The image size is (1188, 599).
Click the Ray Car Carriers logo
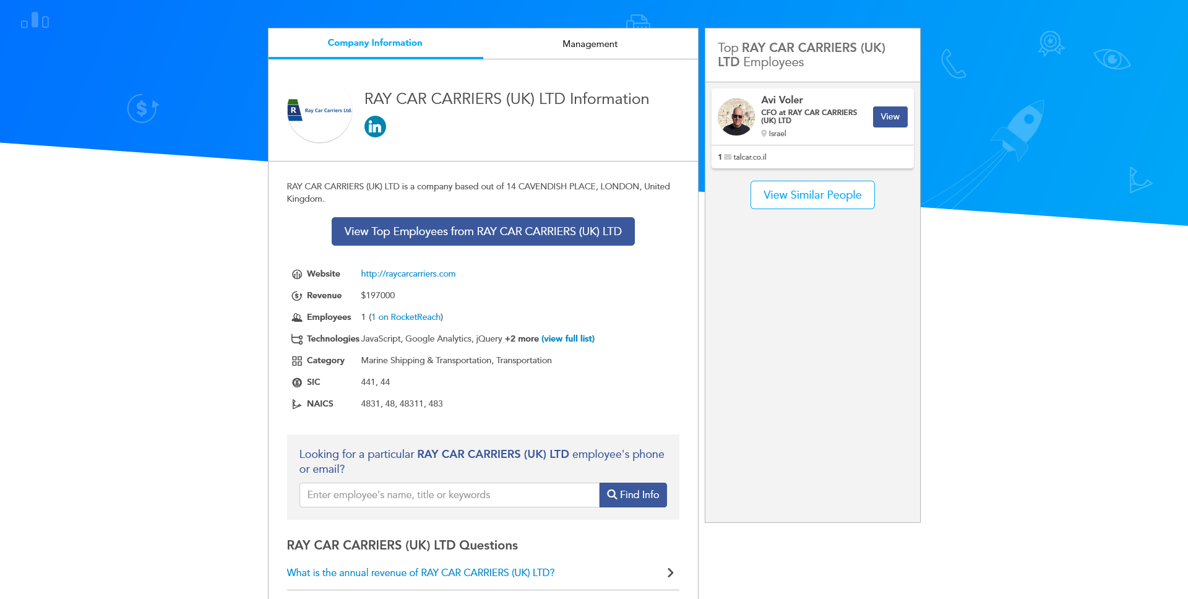pyautogui.click(x=319, y=111)
